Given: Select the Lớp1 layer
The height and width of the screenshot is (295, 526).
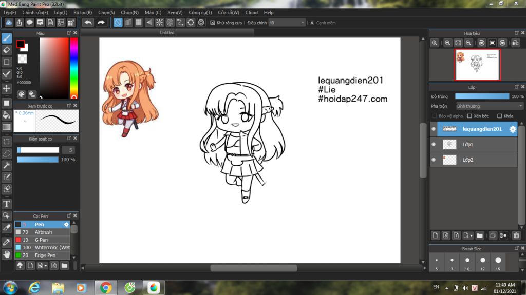Looking at the screenshot, I should (x=474, y=145).
